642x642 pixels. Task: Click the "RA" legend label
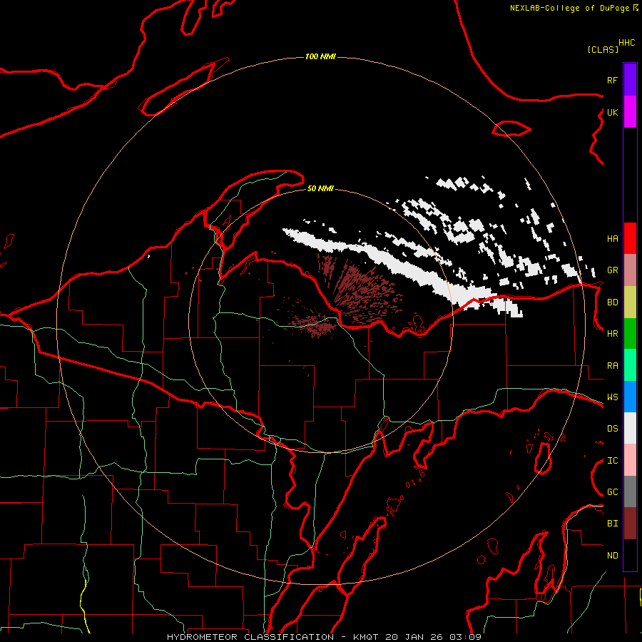pyautogui.click(x=612, y=366)
